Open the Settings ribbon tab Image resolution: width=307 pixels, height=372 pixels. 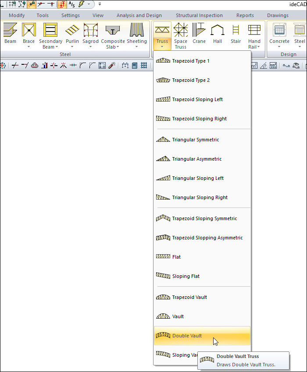coord(71,15)
